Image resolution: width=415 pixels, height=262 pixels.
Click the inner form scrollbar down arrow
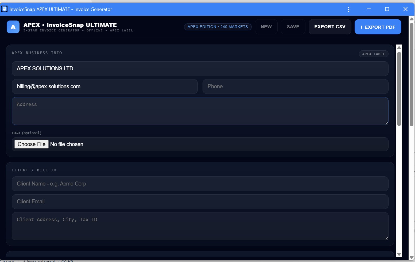coord(399,254)
